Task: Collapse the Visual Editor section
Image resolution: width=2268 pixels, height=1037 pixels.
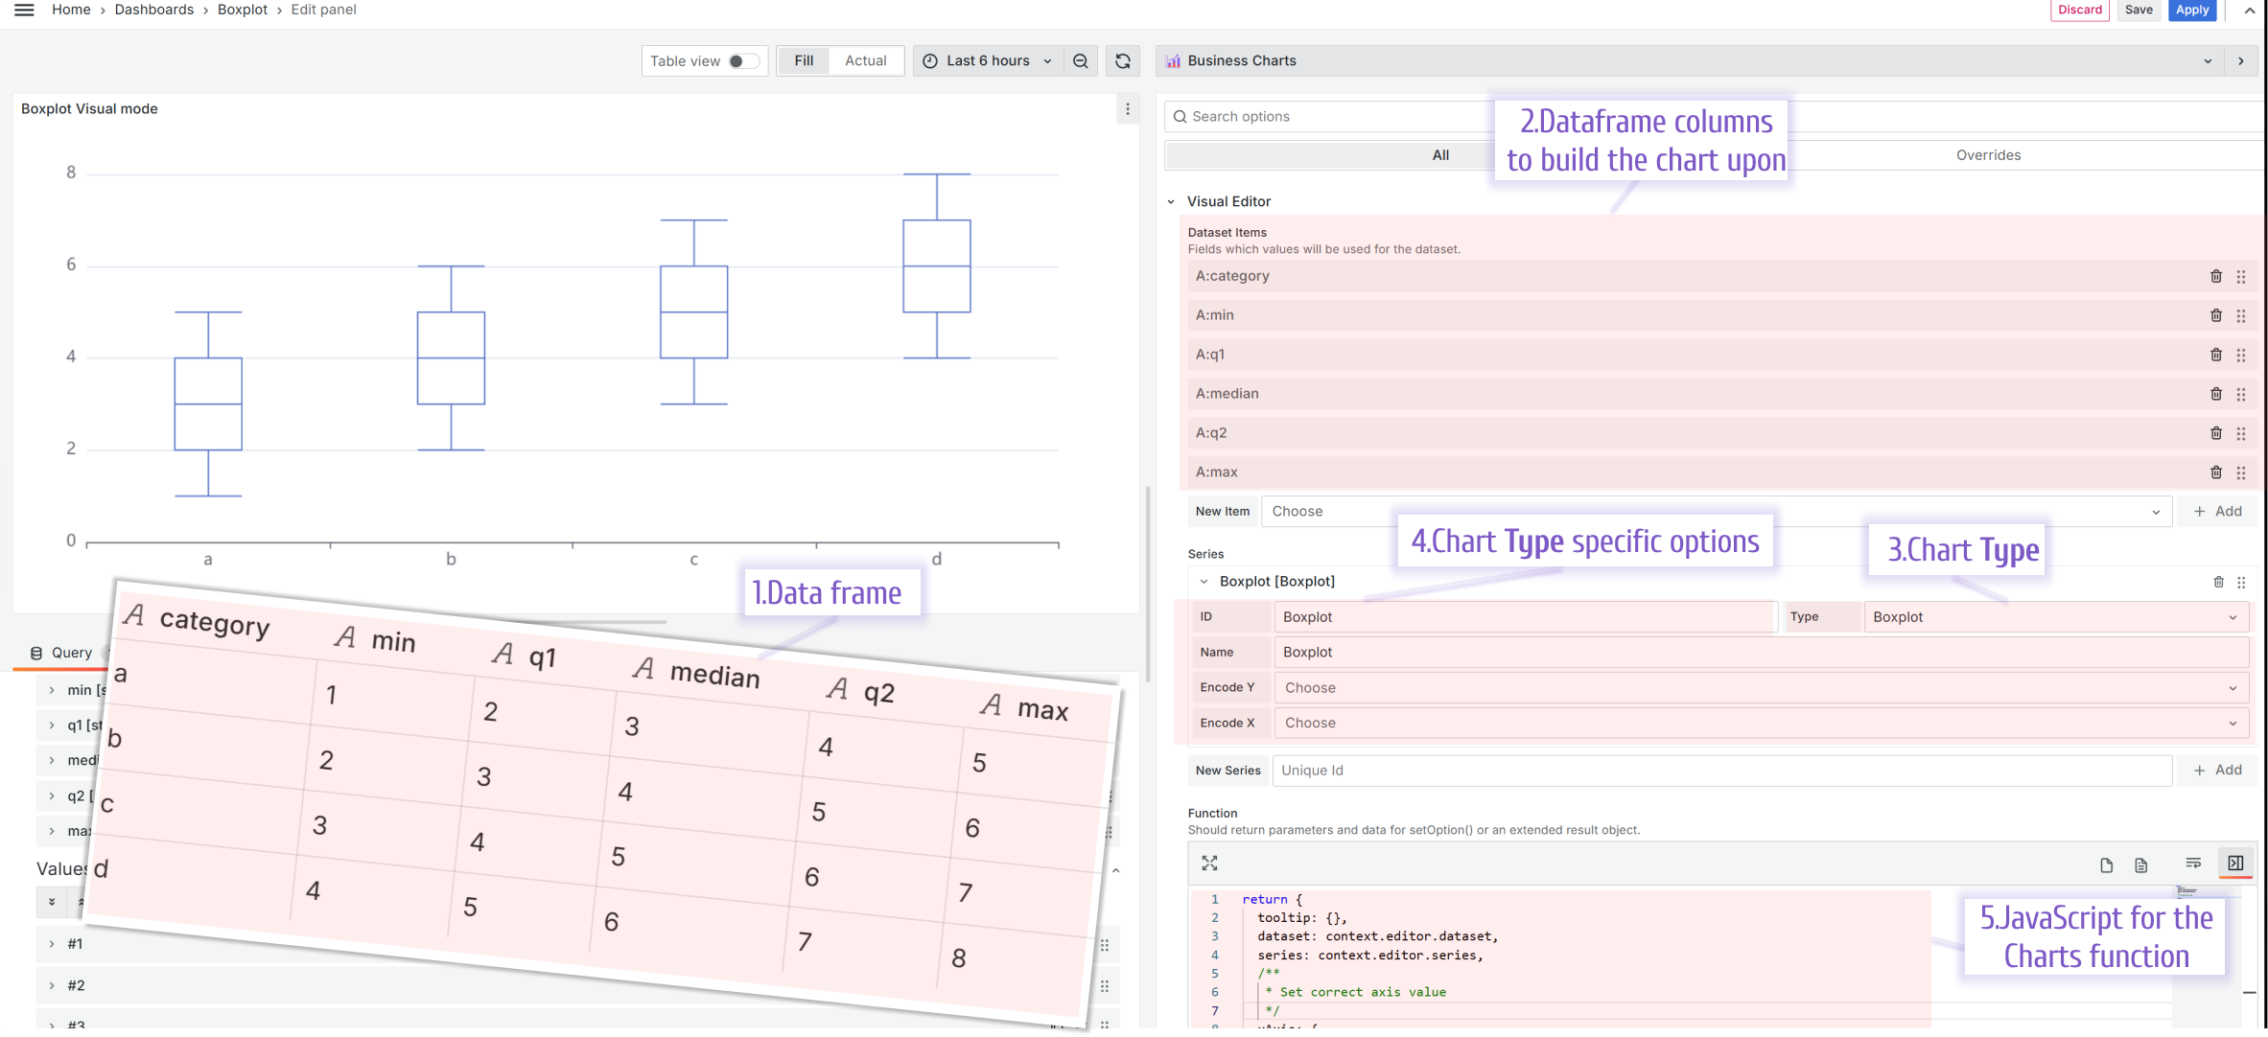Action: tap(1172, 201)
